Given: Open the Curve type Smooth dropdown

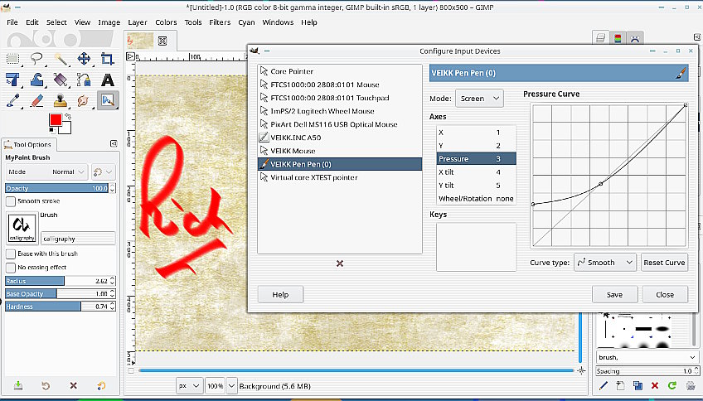Looking at the screenshot, I should [605, 263].
